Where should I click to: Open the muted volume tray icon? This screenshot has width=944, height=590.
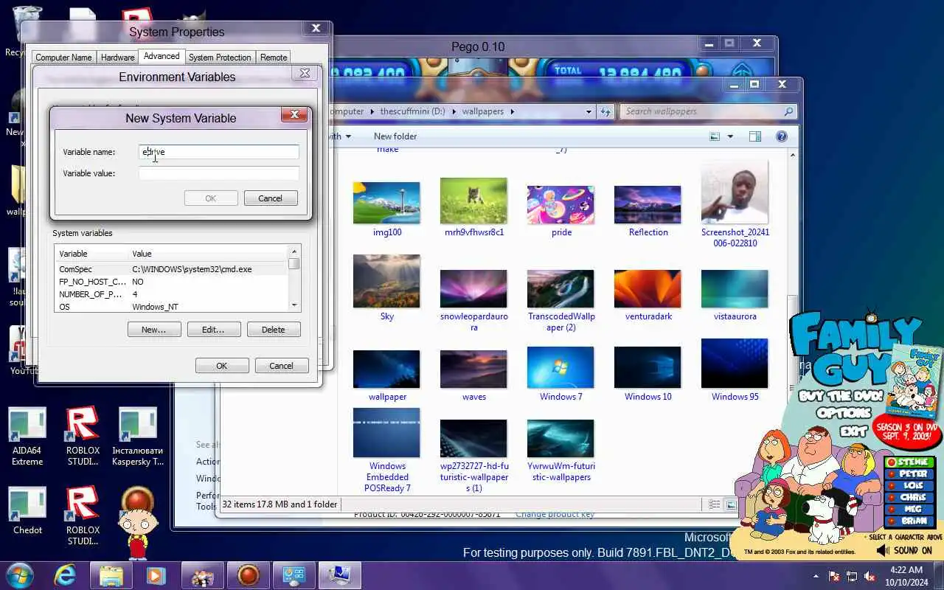[x=870, y=576]
